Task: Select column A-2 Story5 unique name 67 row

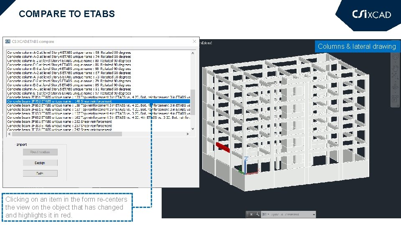Action: click(x=98, y=73)
